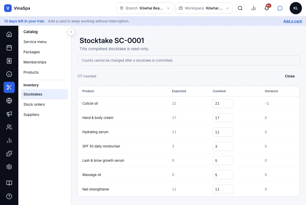The width and height of the screenshot is (306, 205).
Task: Open the gear settings icon in left rail
Action: 9,167
